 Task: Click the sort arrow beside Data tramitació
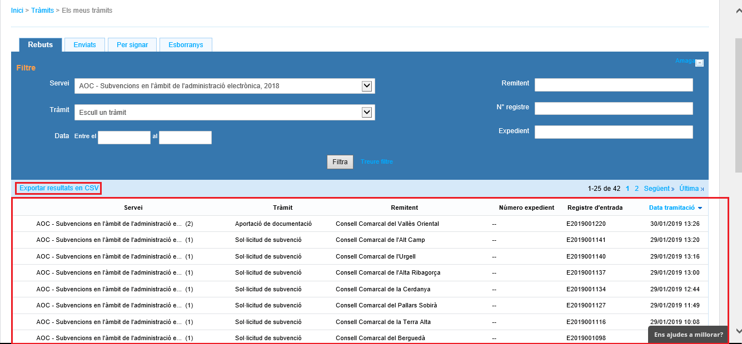700,208
